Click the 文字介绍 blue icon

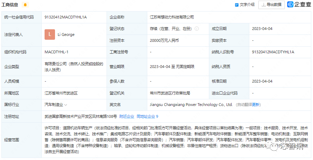click(x=236, y=5)
